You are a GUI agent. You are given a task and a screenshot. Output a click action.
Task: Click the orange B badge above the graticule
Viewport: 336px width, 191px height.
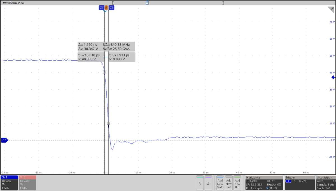106,8
